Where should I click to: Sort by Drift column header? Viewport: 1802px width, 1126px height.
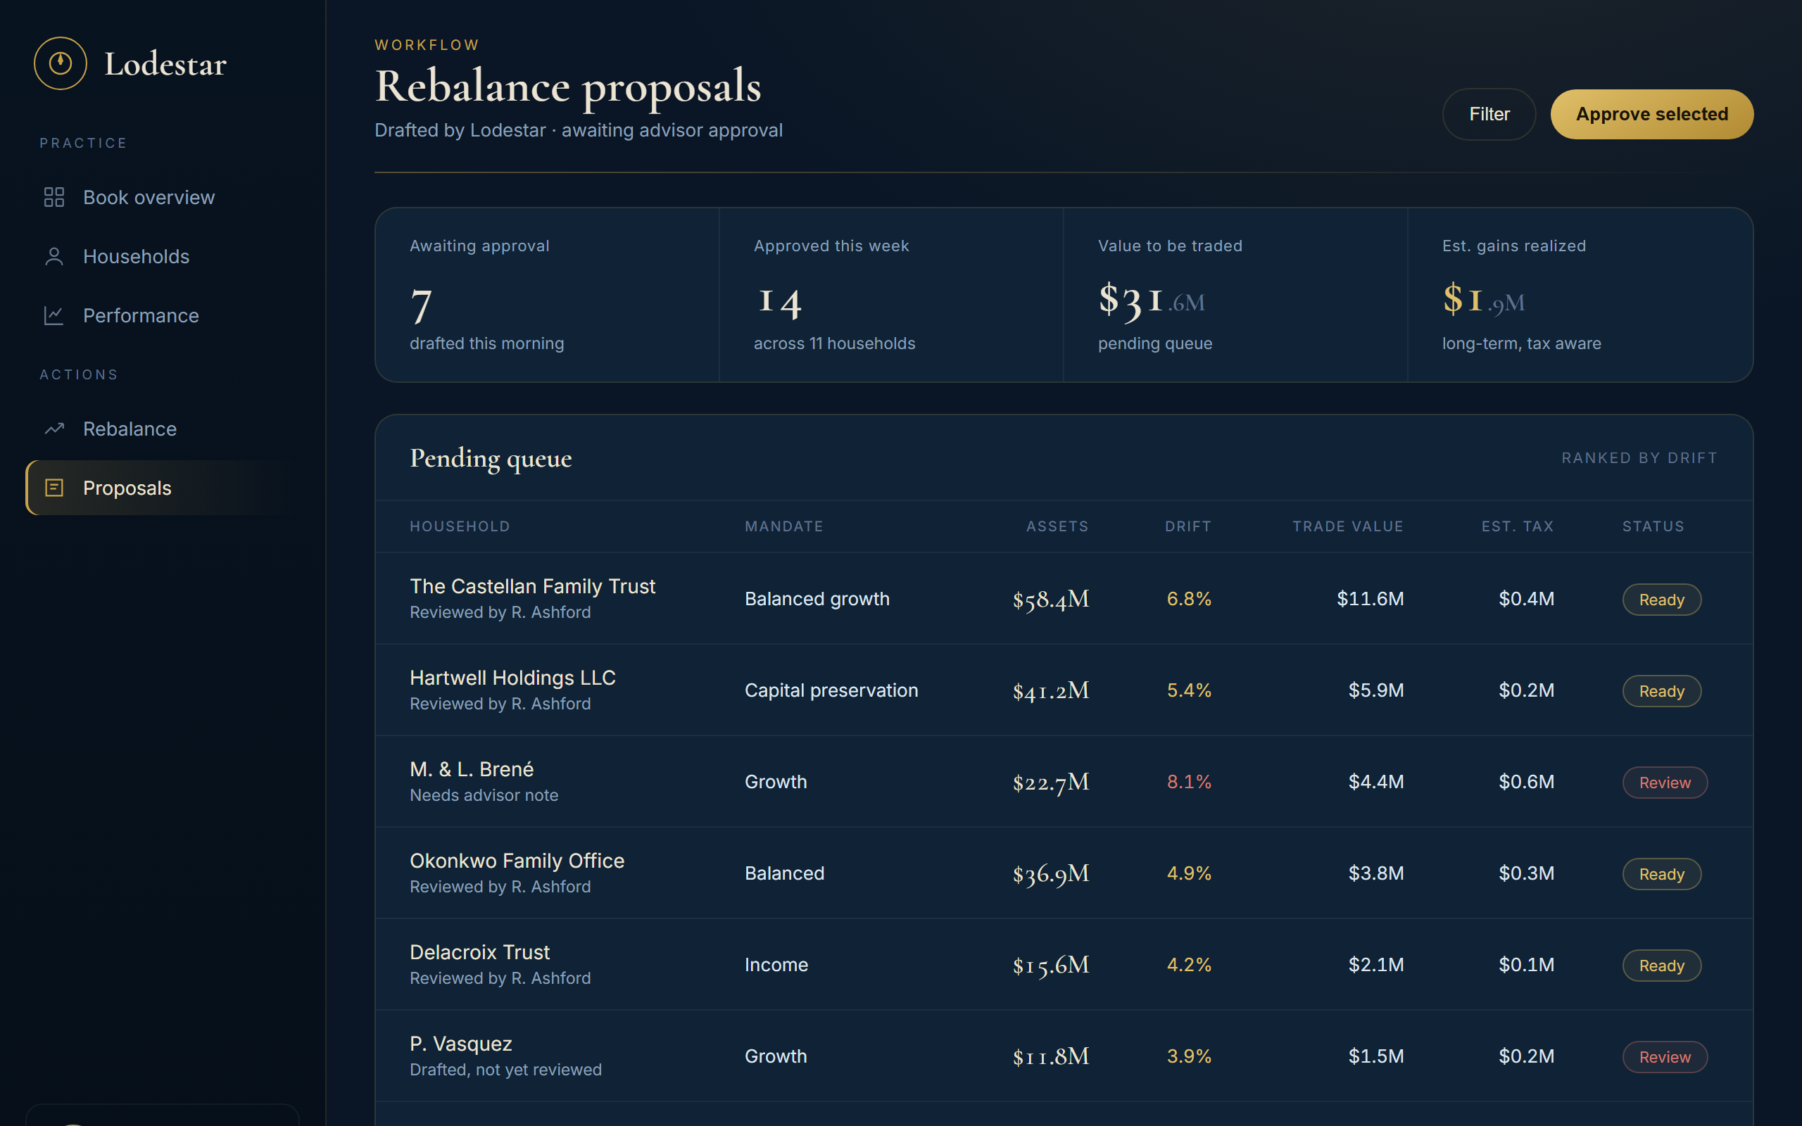coord(1187,526)
